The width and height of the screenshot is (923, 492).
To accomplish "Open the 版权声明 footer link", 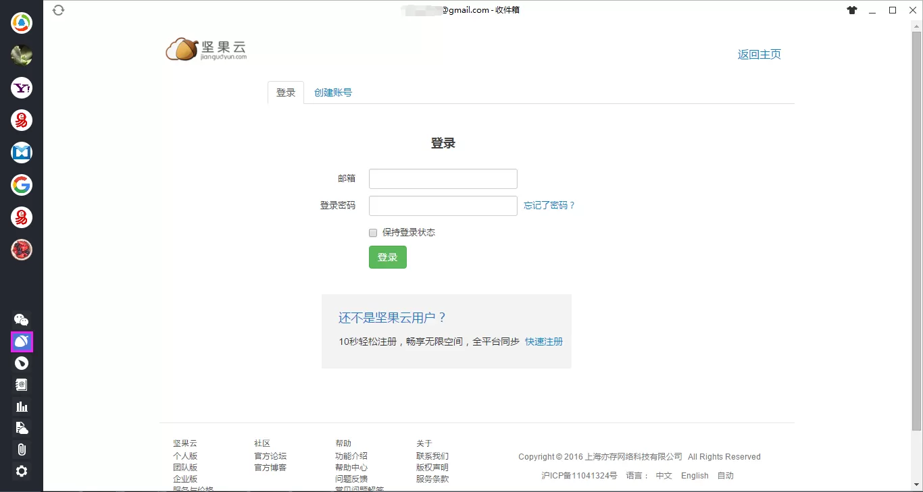I will pyautogui.click(x=432, y=468).
